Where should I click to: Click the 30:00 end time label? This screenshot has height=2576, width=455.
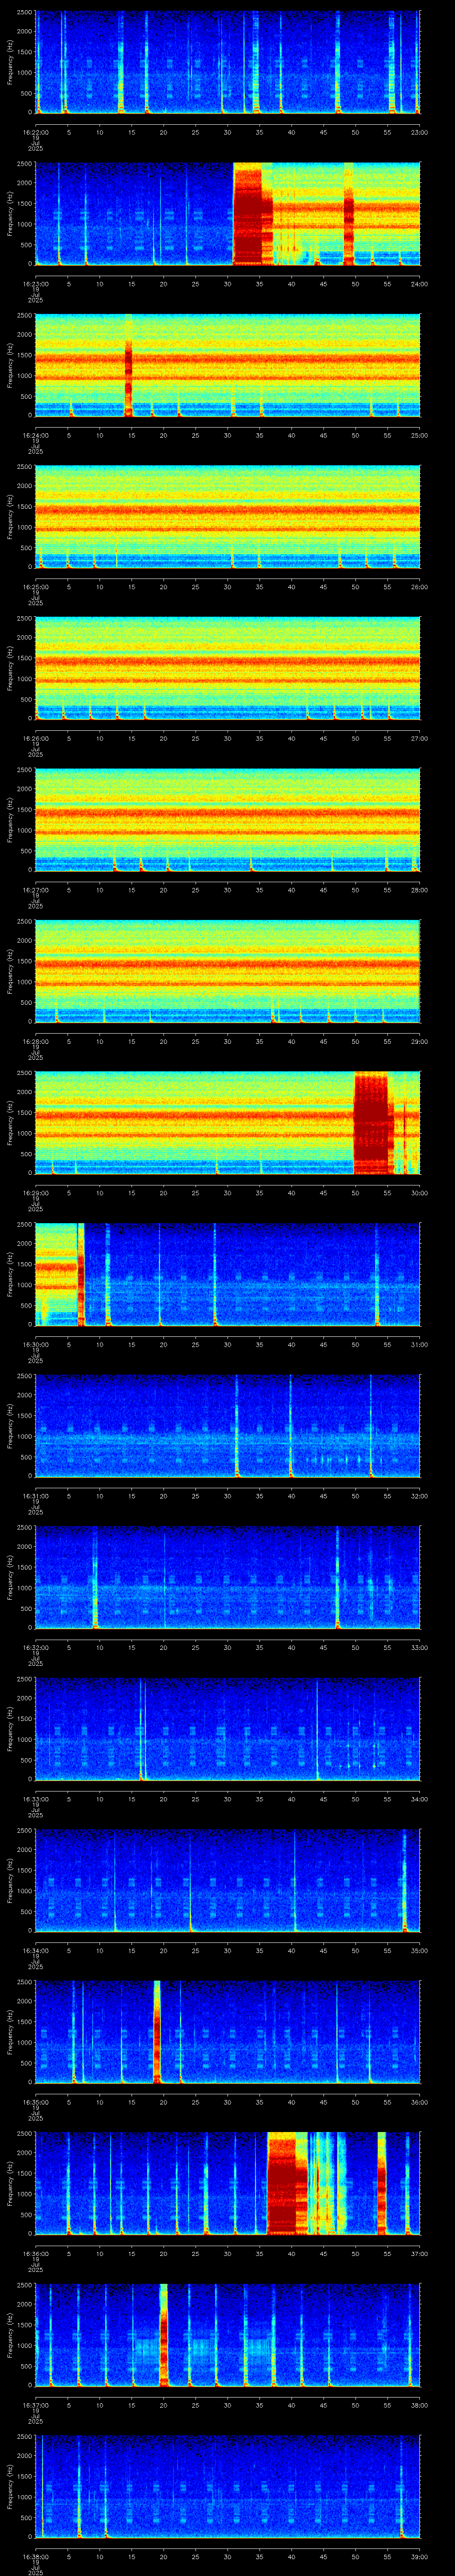click(419, 1192)
